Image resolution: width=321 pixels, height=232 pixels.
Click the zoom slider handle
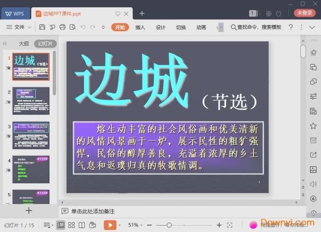pyautogui.click(x=169, y=225)
